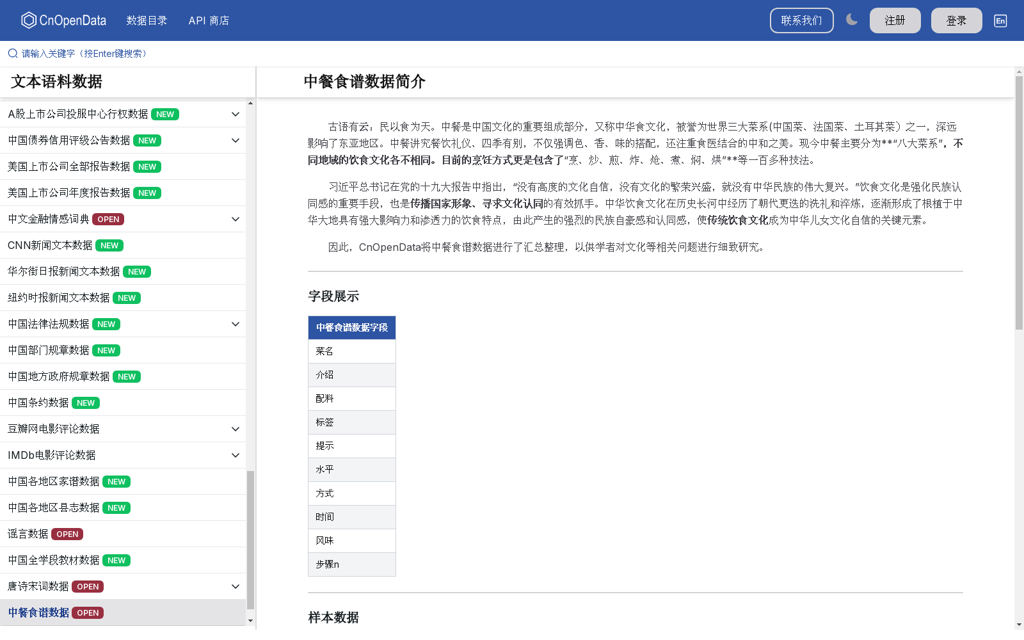
Task: Click NEW badge on CNN新闻文本数据
Action: [x=109, y=246]
